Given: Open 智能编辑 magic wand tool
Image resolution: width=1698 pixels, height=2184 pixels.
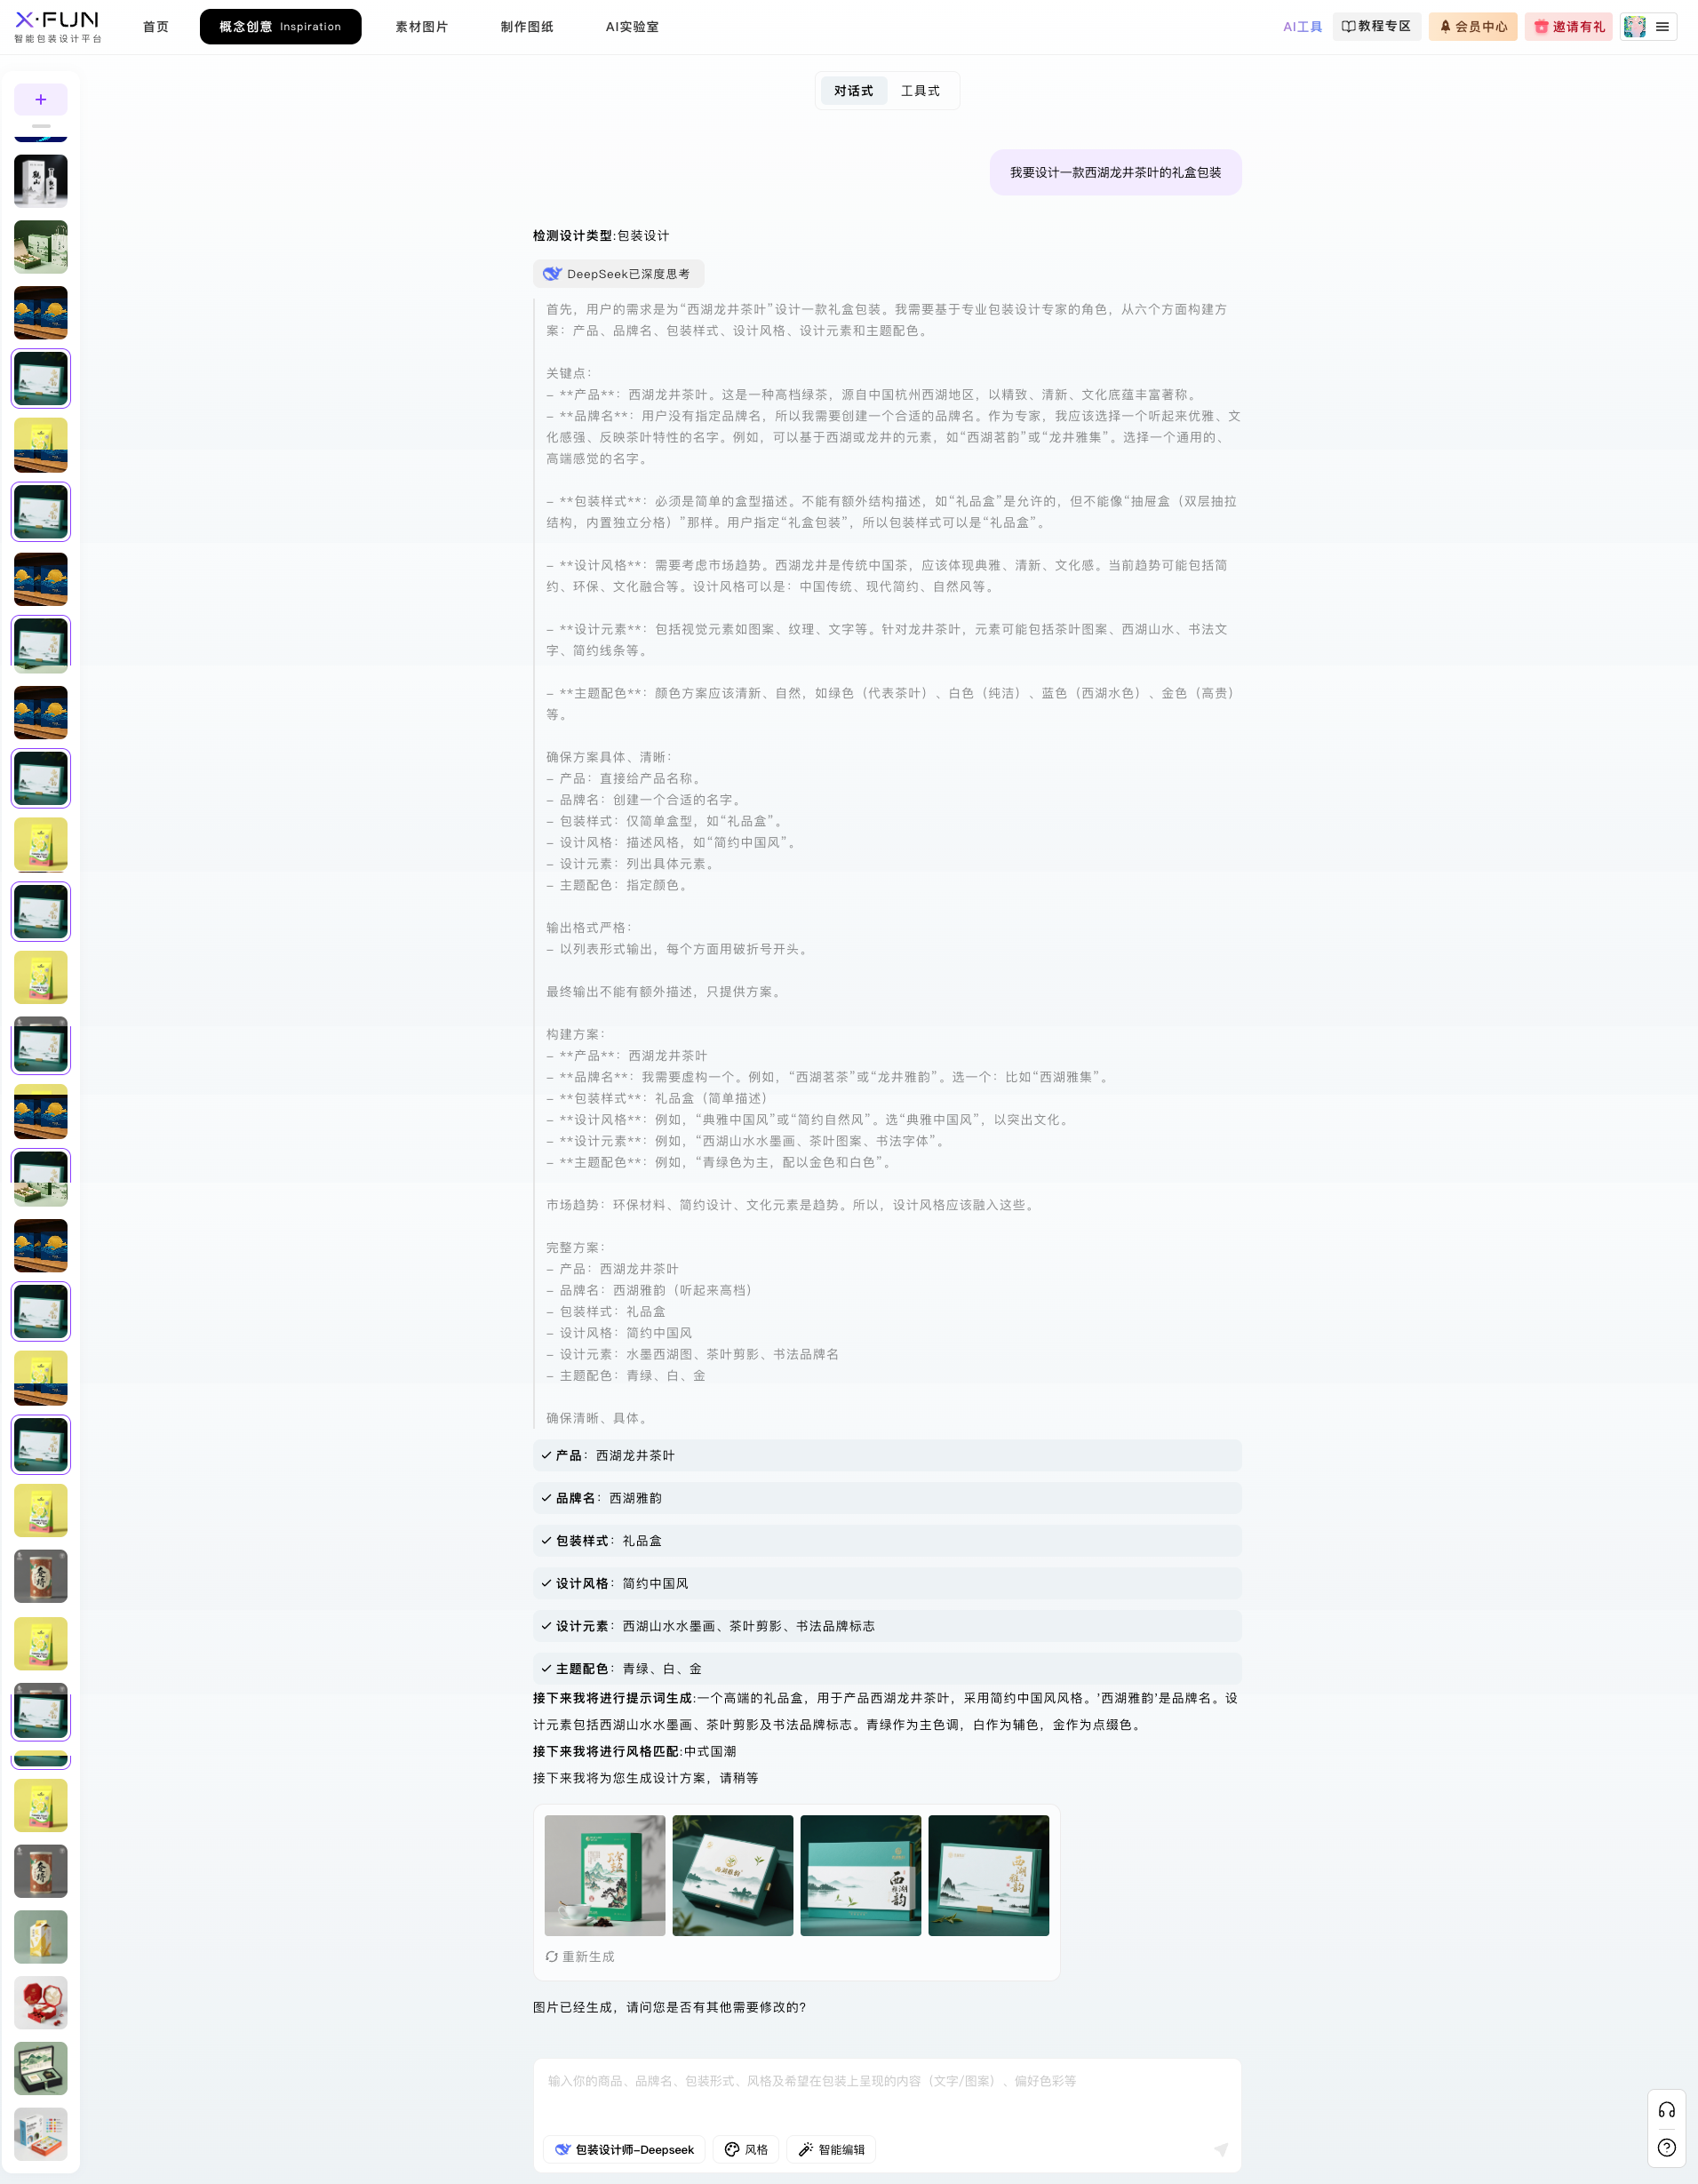Looking at the screenshot, I should point(831,2149).
